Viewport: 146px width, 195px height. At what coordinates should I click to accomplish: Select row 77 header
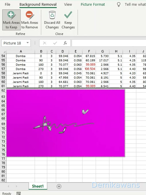[3, 159]
